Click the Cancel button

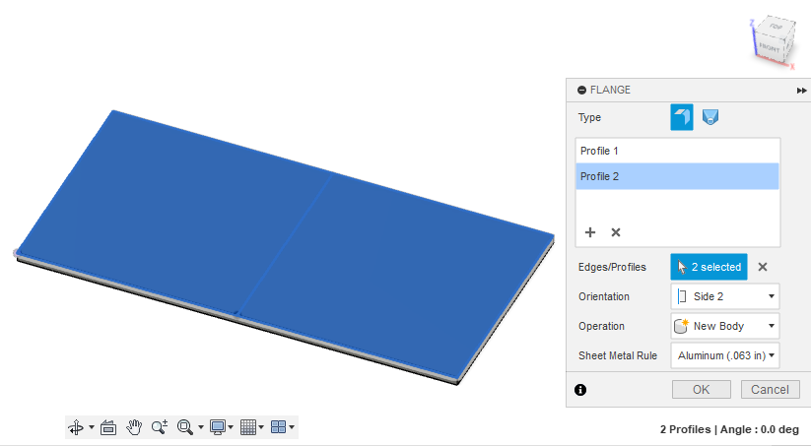pos(771,389)
